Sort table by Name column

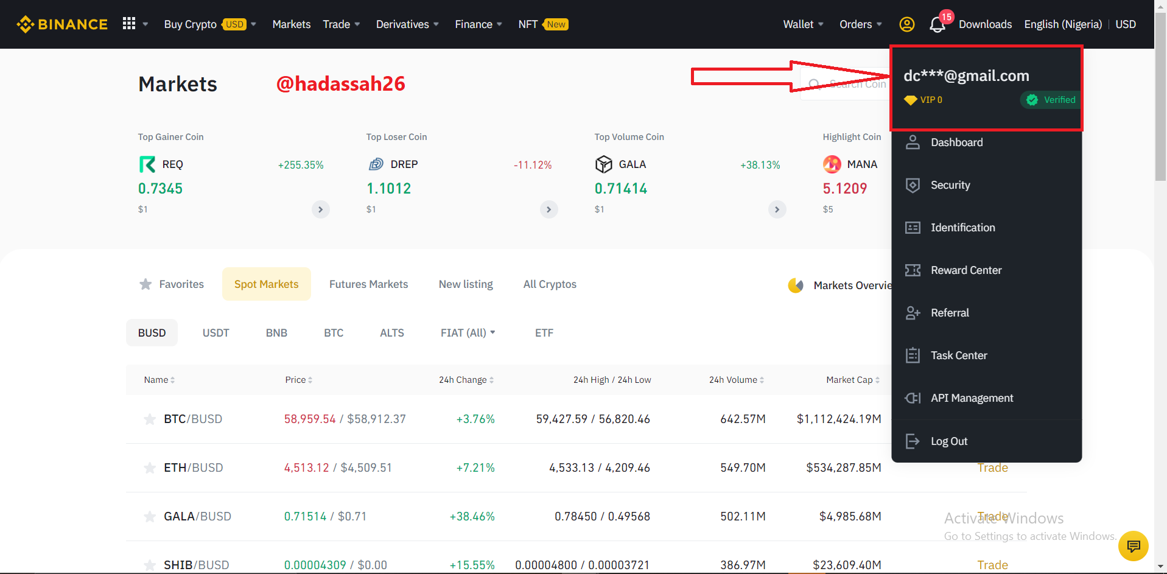tap(159, 380)
